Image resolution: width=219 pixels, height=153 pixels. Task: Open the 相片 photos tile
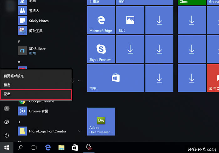click(x=130, y=20)
